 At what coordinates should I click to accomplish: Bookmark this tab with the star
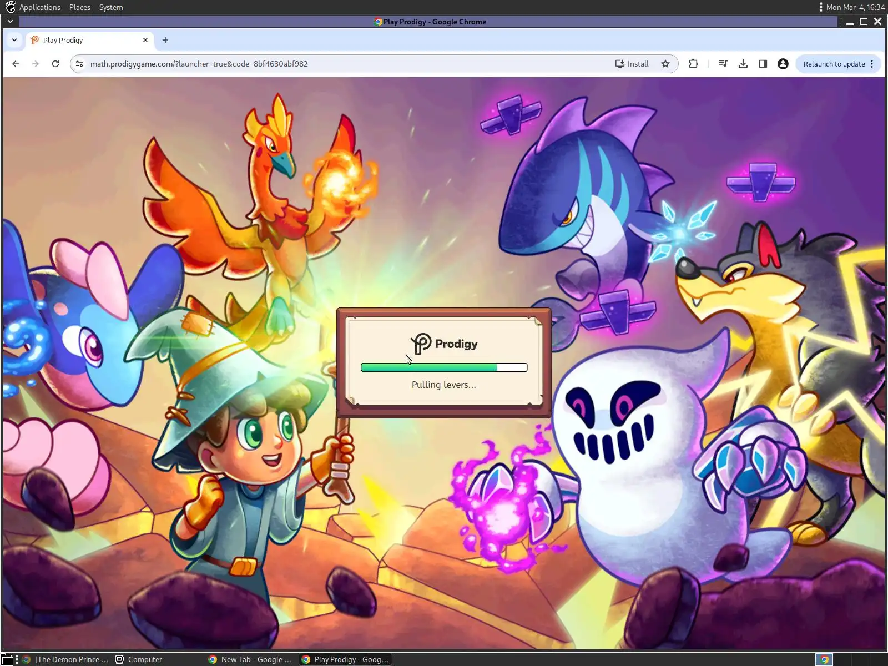pyautogui.click(x=665, y=64)
